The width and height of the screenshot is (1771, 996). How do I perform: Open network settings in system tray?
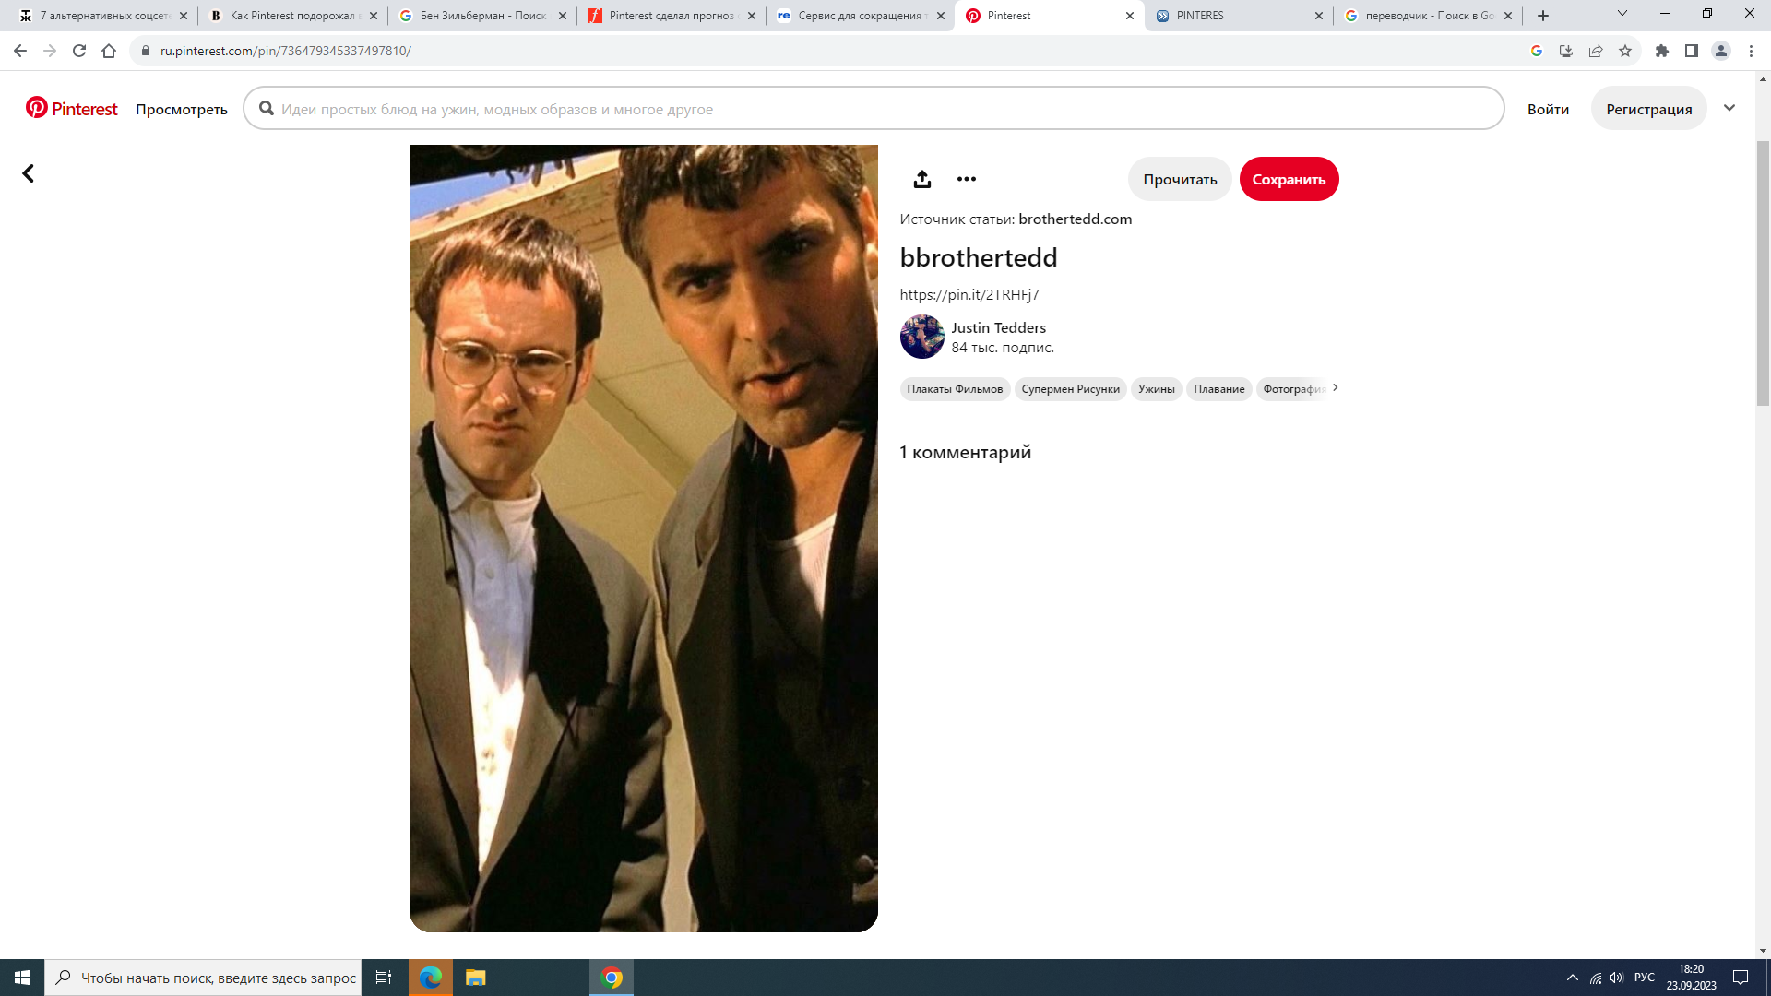point(1596,978)
